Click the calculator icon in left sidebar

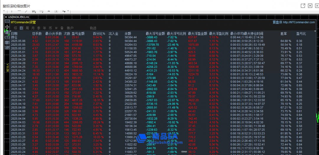tap(7, 43)
